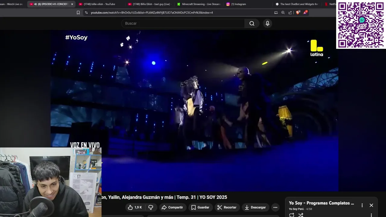Image resolution: width=386 pixels, height=217 pixels.
Task: Close the EPISODIO 41 tab
Action: click(72, 4)
